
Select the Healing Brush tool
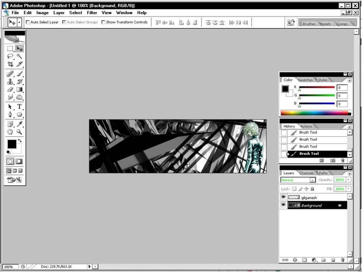[10, 74]
